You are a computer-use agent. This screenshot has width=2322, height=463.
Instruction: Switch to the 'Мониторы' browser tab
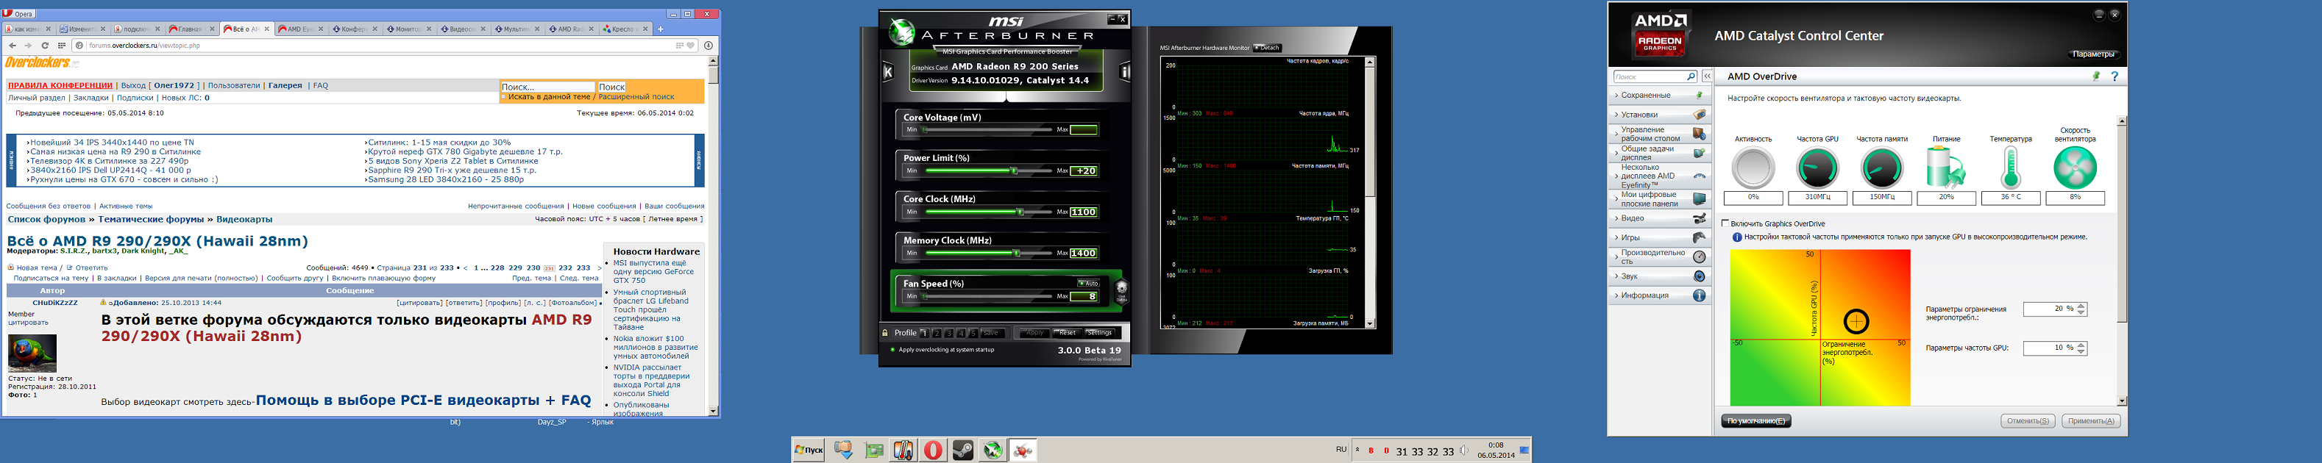pyautogui.click(x=408, y=29)
